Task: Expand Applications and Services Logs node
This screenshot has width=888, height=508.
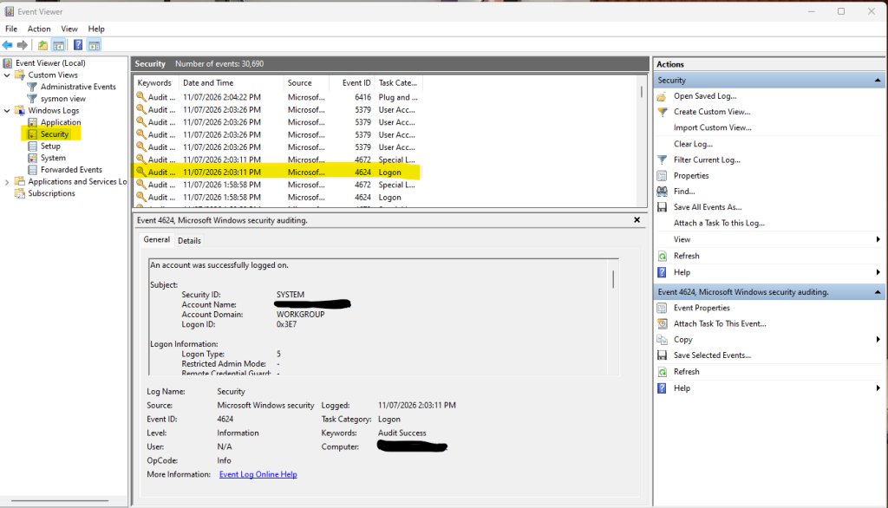Action: pyautogui.click(x=7, y=182)
